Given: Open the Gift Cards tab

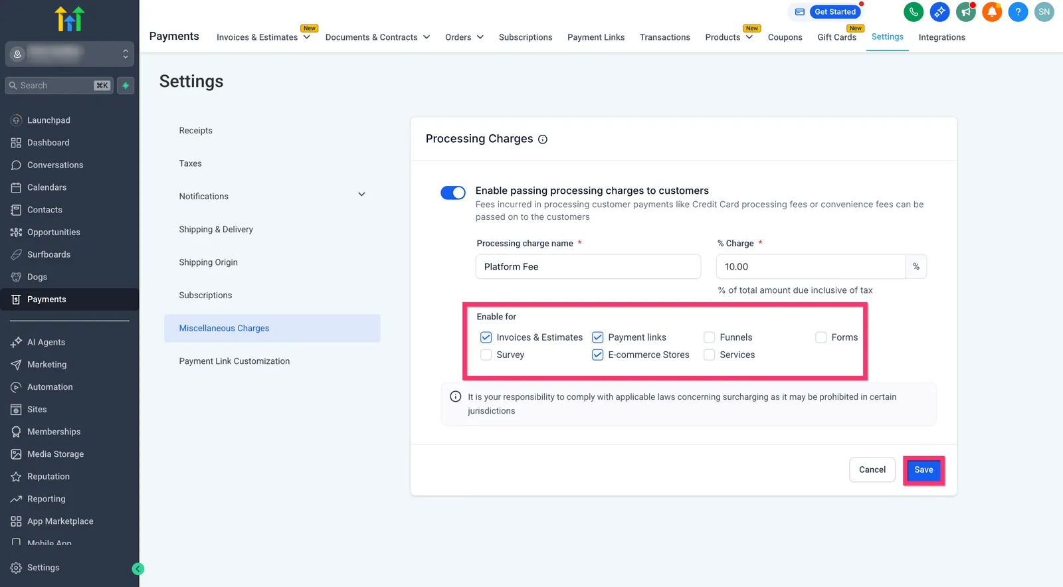Looking at the screenshot, I should 837,37.
